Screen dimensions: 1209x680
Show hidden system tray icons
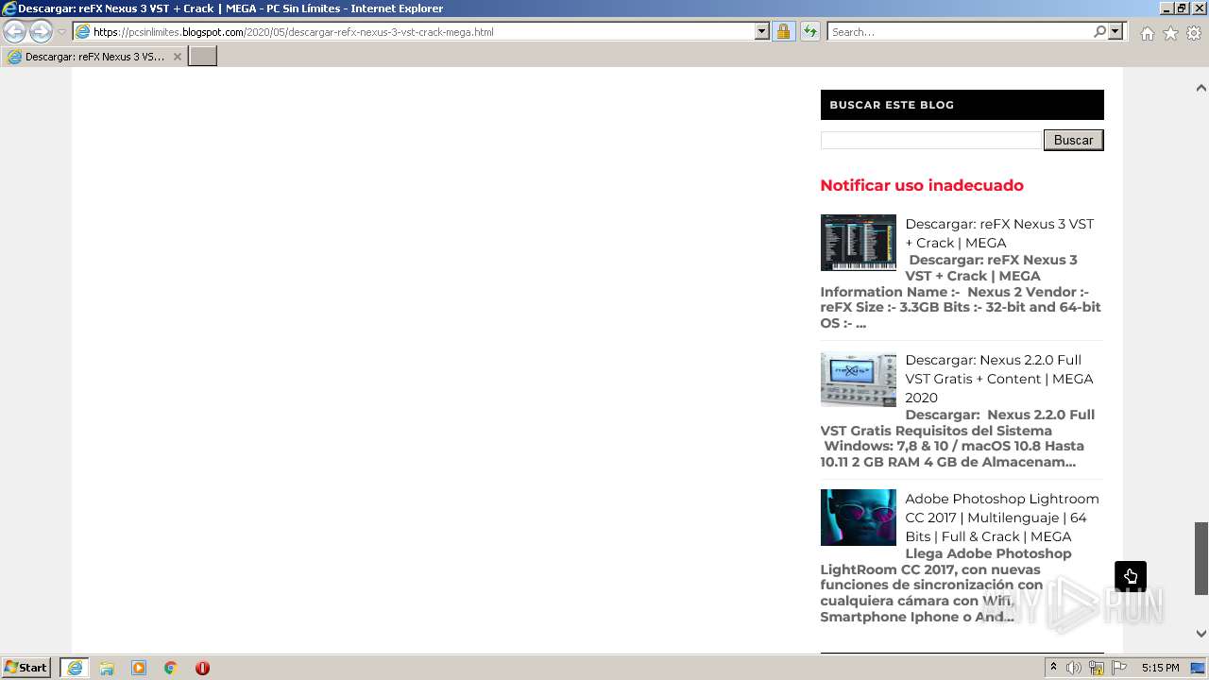coord(1054,668)
